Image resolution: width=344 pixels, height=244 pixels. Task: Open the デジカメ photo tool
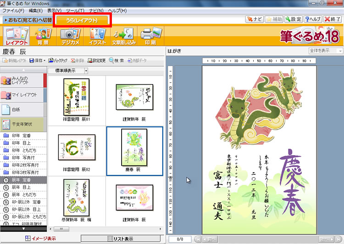[x=70, y=36]
